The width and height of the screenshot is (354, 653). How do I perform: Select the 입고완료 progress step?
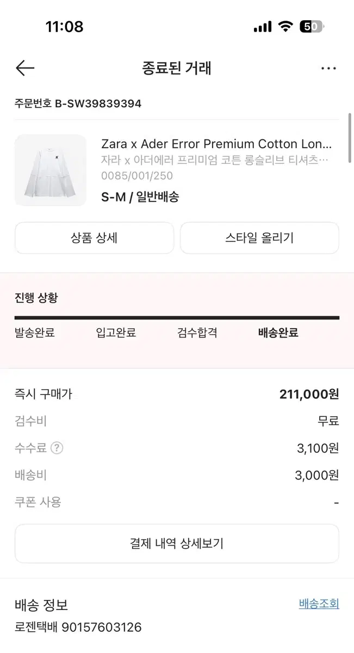coord(114,333)
